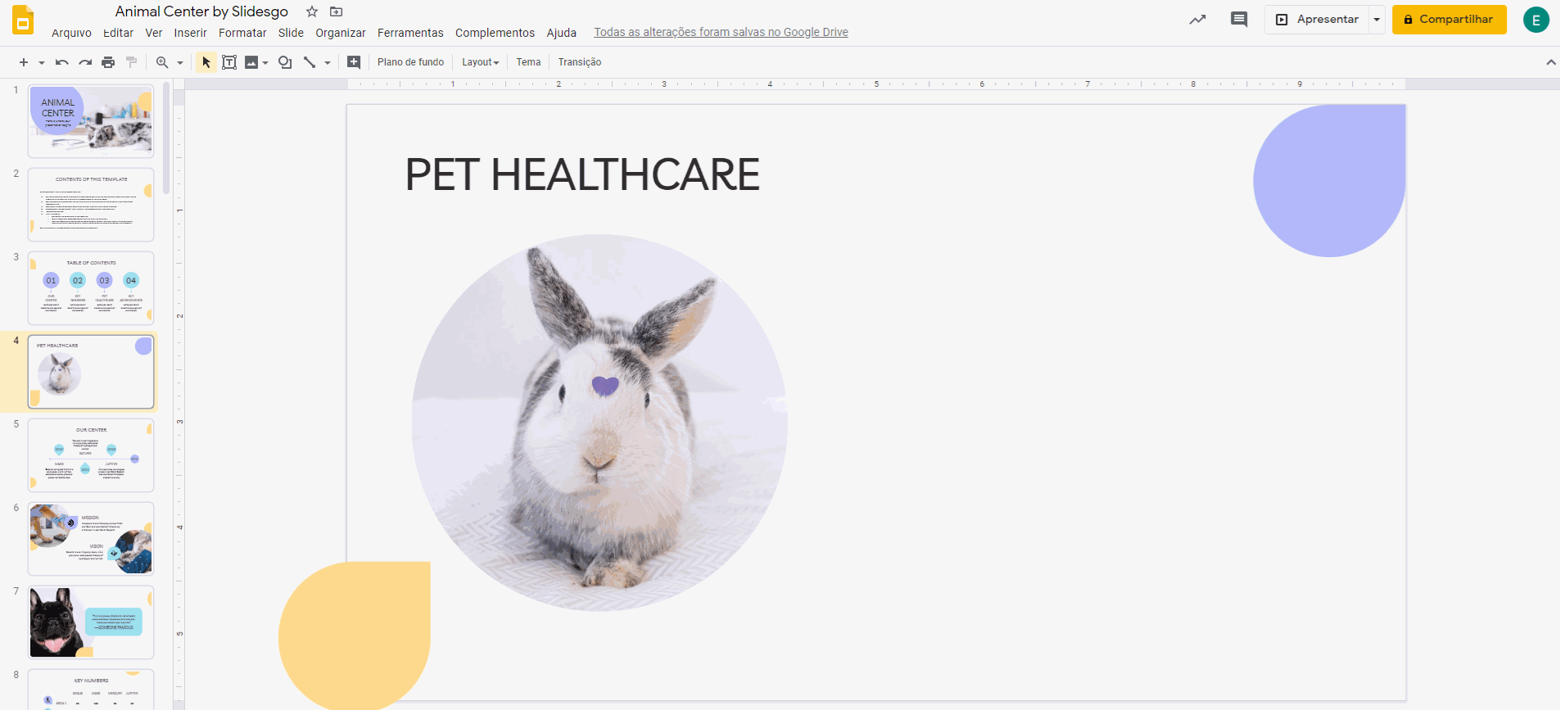
Task: Click the PET HEALTHCARE title text
Action: coord(582,174)
